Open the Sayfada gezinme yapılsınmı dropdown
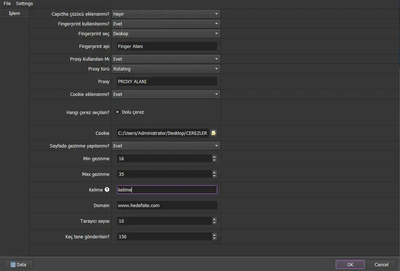 pyautogui.click(x=166, y=146)
